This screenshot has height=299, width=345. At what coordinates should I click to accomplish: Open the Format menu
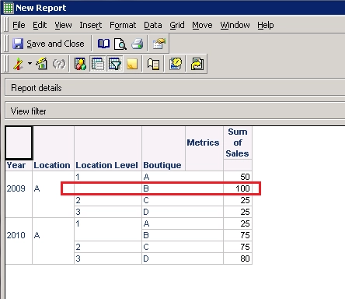click(x=123, y=25)
